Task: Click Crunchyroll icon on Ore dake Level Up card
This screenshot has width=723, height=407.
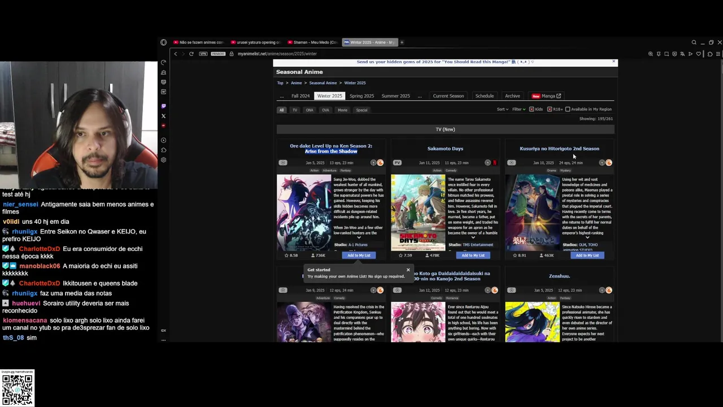Action: click(381, 163)
